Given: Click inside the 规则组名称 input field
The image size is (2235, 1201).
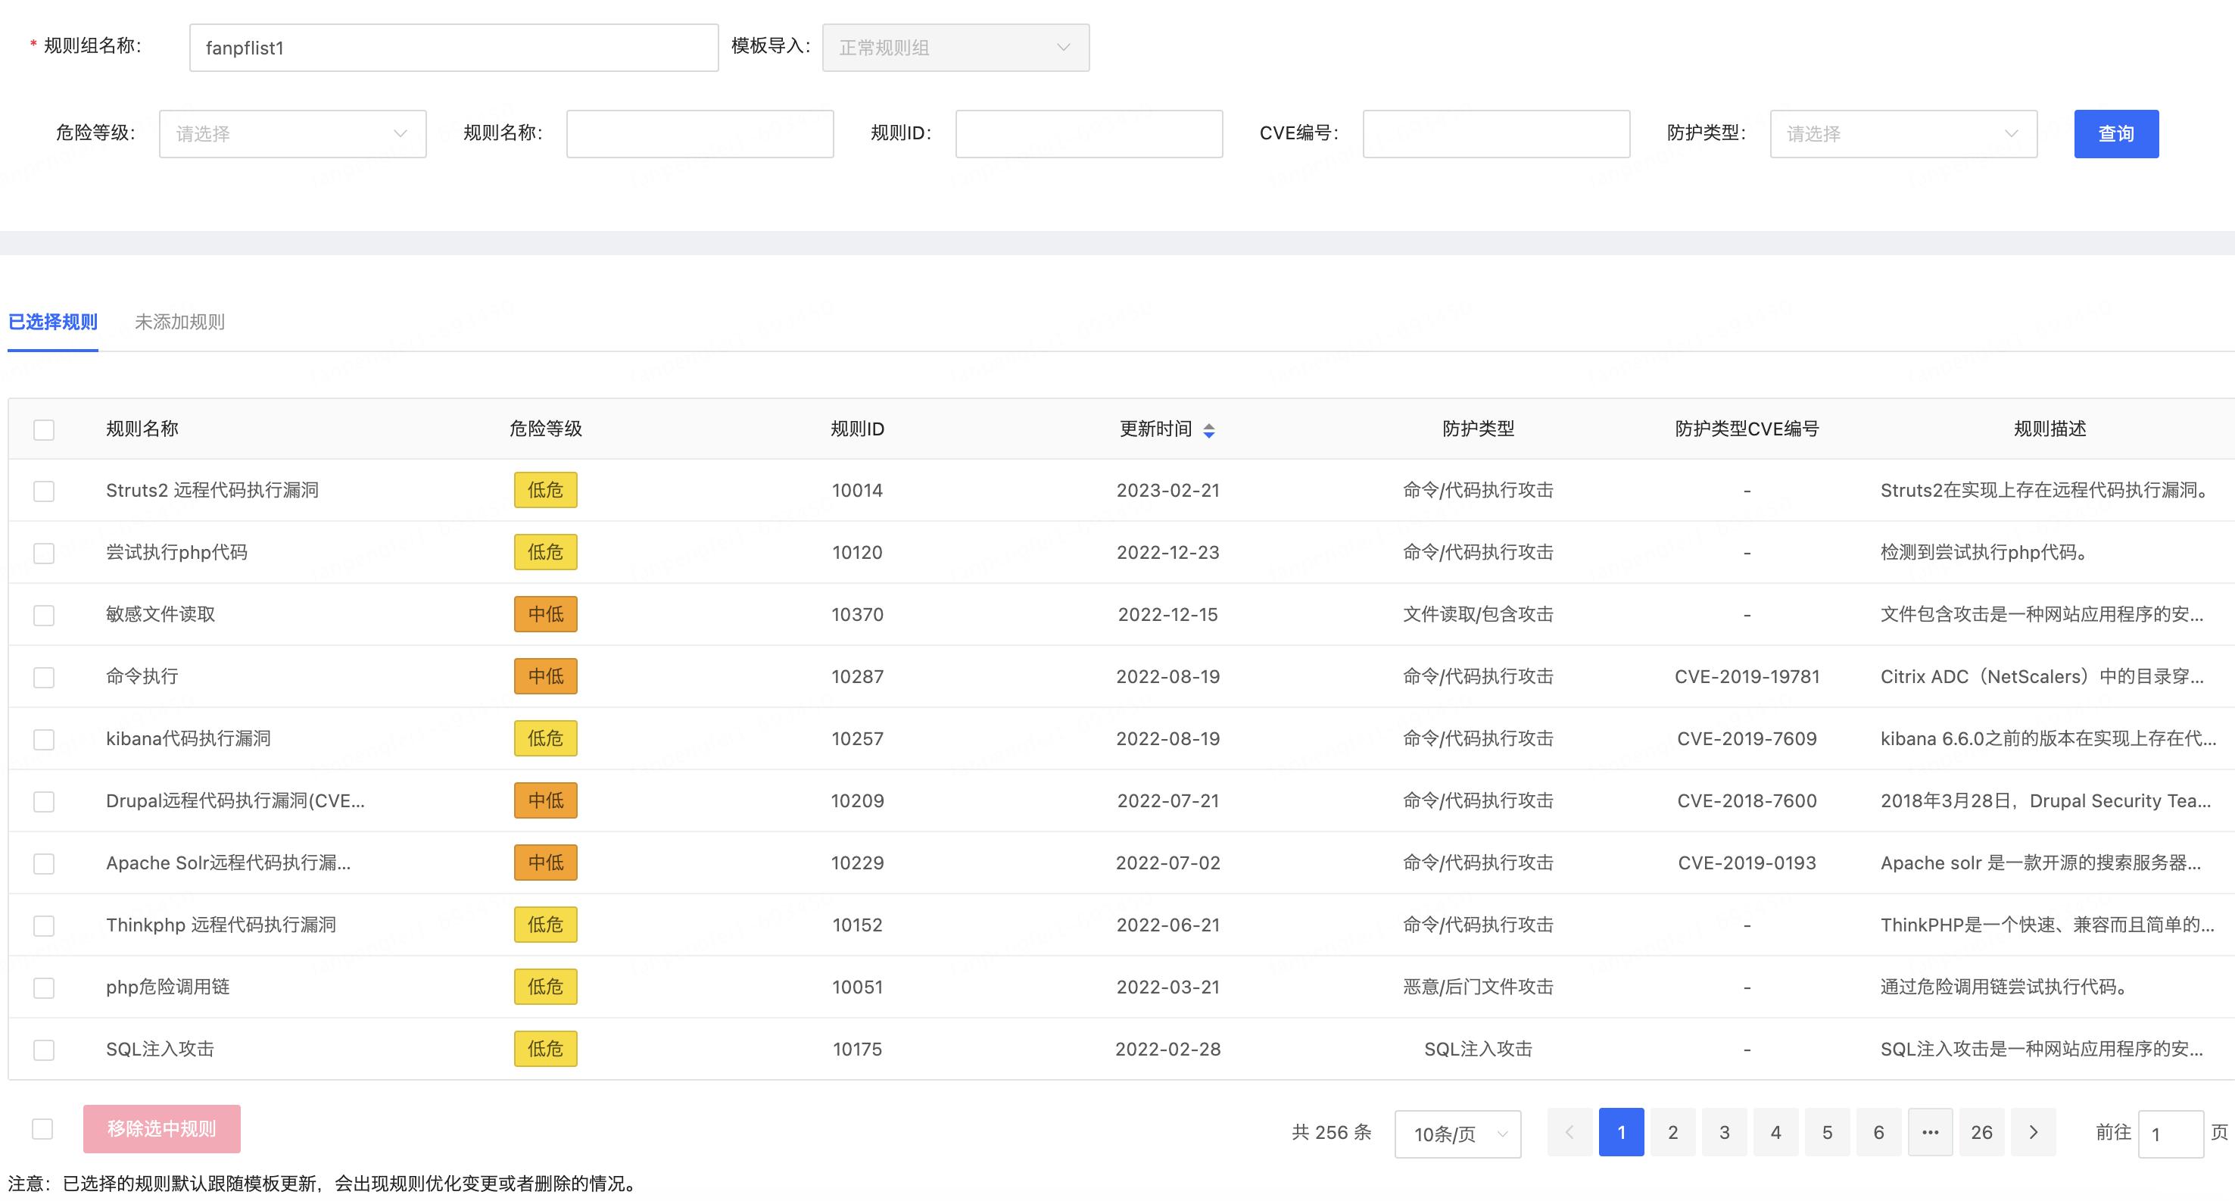Looking at the screenshot, I should coord(453,47).
